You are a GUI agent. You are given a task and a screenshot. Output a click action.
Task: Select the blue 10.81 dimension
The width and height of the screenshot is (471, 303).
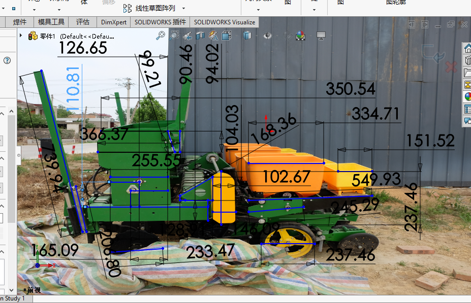73,88
